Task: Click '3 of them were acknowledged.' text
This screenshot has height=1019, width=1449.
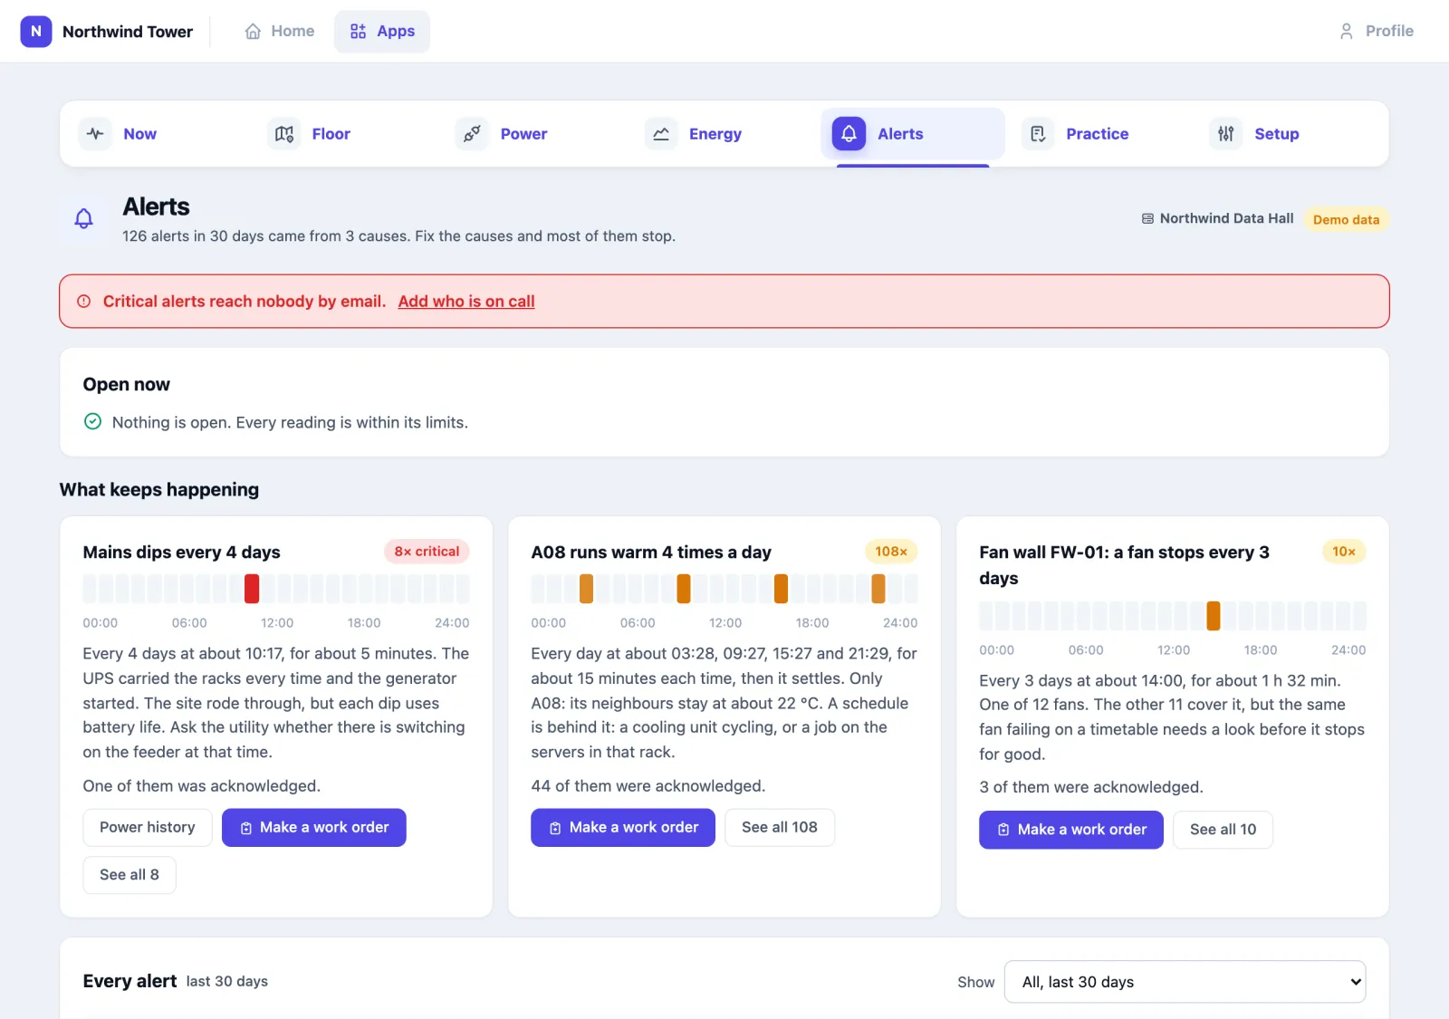Action: tap(1091, 788)
